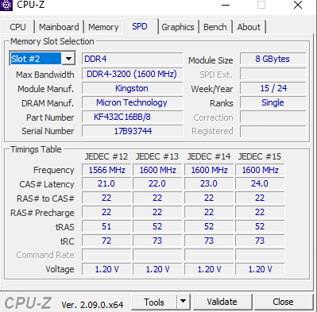Expand the Tools button dropdown arrow
The image size is (317, 312).
pyautogui.click(x=183, y=302)
